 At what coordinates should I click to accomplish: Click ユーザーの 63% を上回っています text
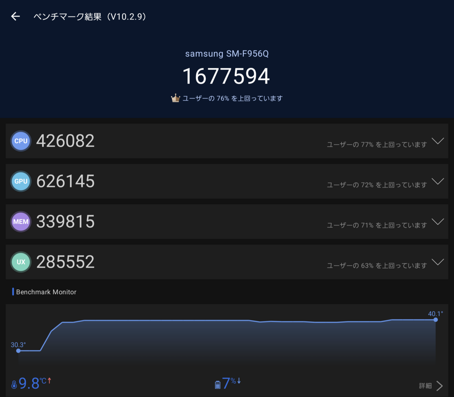(377, 265)
